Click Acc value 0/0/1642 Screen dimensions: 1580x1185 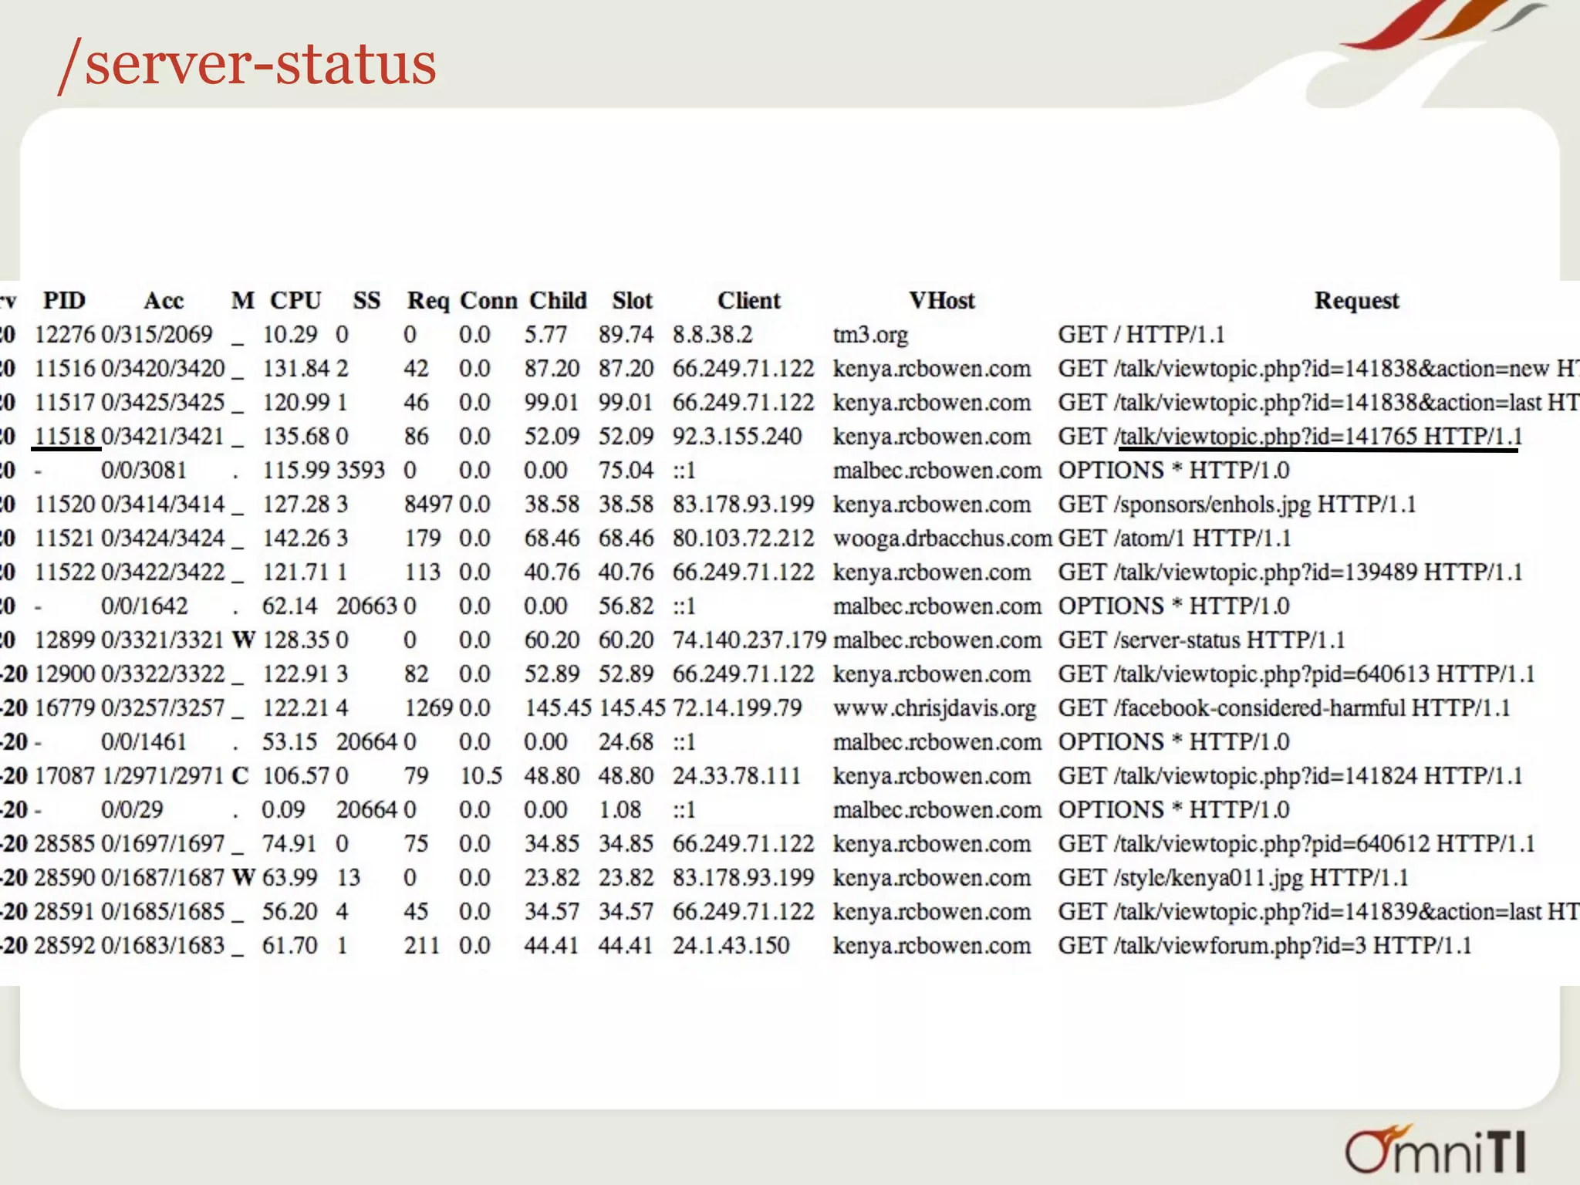pos(144,606)
